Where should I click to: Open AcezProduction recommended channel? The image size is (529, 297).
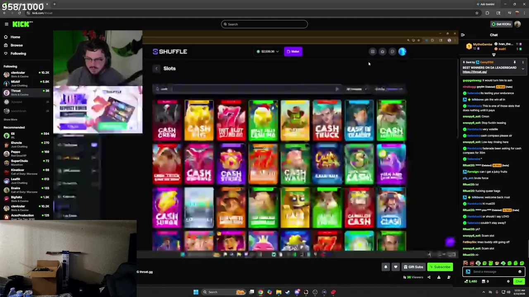(26, 217)
